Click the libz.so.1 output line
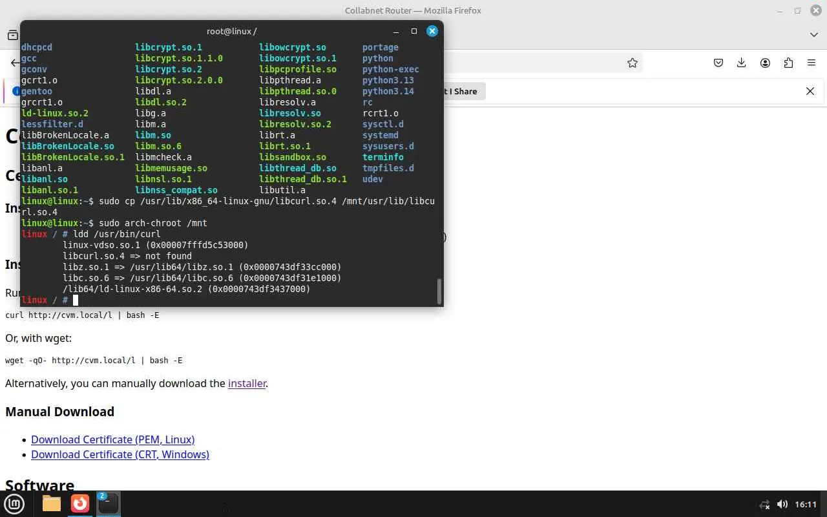The height and width of the screenshot is (517, 827). pyautogui.click(x=202, y=267)
